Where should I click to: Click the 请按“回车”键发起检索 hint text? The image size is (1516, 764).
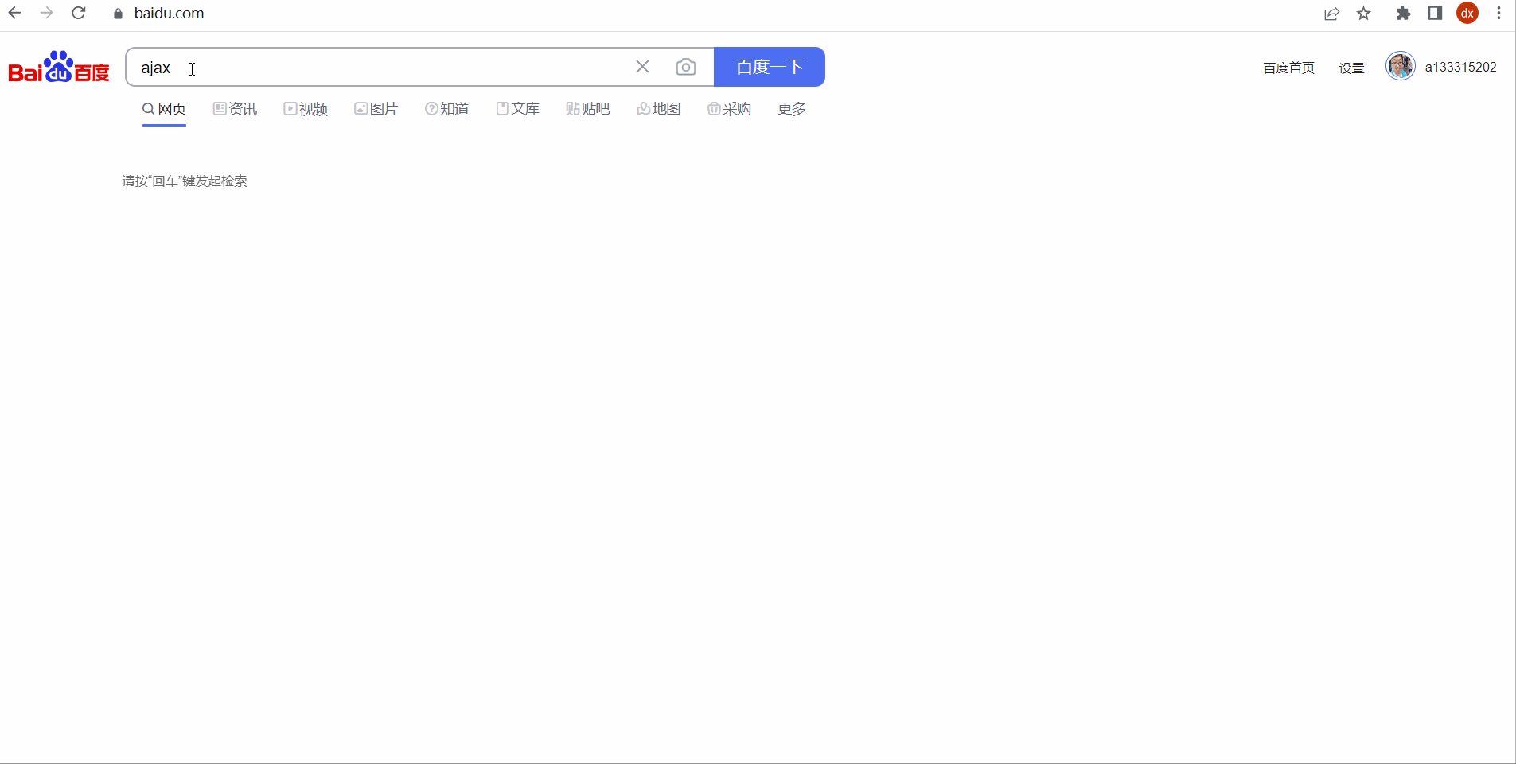185,181
